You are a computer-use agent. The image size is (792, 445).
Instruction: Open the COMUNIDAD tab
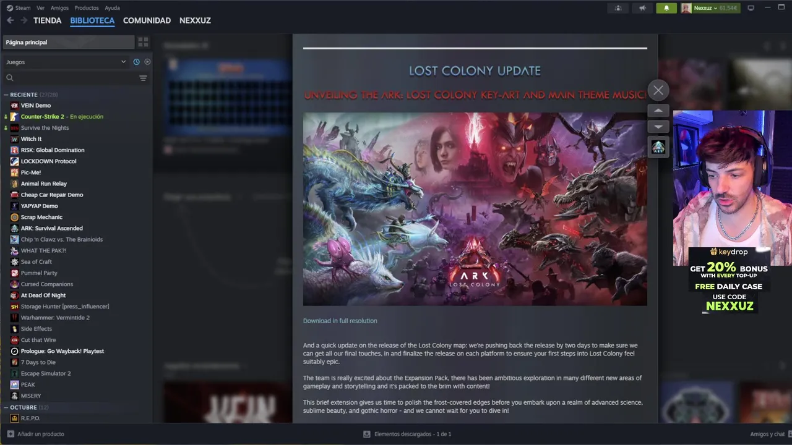pos(147,20)
